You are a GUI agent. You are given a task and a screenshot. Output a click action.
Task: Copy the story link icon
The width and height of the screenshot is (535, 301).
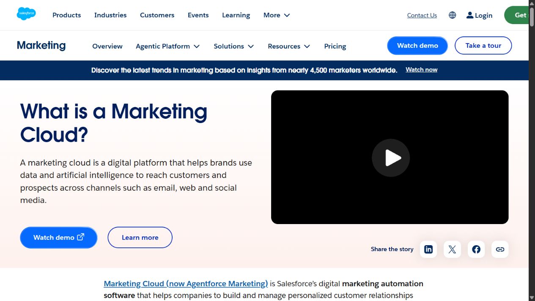click(x=500, y=249)
